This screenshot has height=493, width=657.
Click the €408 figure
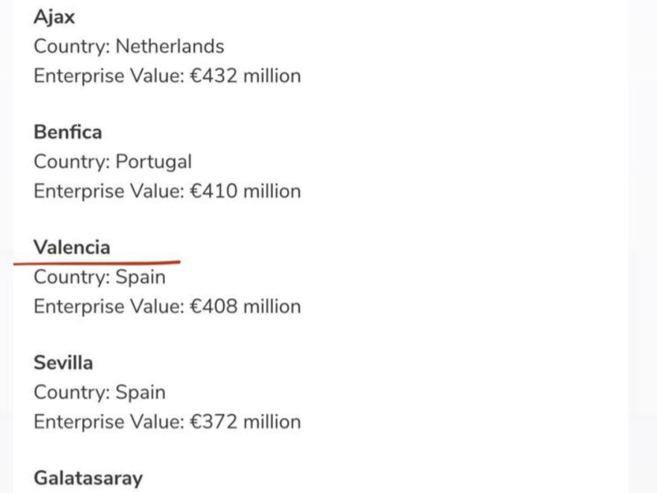click(x=214, y=306)
